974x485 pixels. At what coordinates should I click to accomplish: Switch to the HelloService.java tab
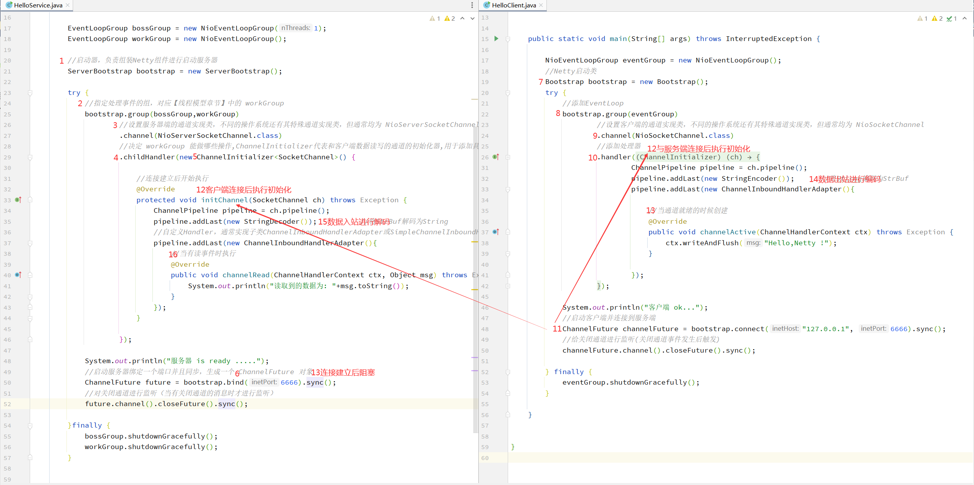coord(38,5)
